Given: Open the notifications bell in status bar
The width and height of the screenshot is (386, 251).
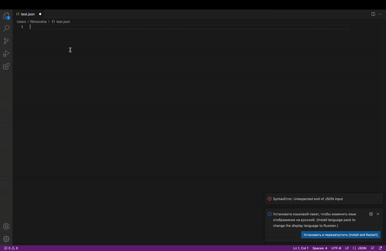Looking at the screenshot, I should [x=380, y=248].
